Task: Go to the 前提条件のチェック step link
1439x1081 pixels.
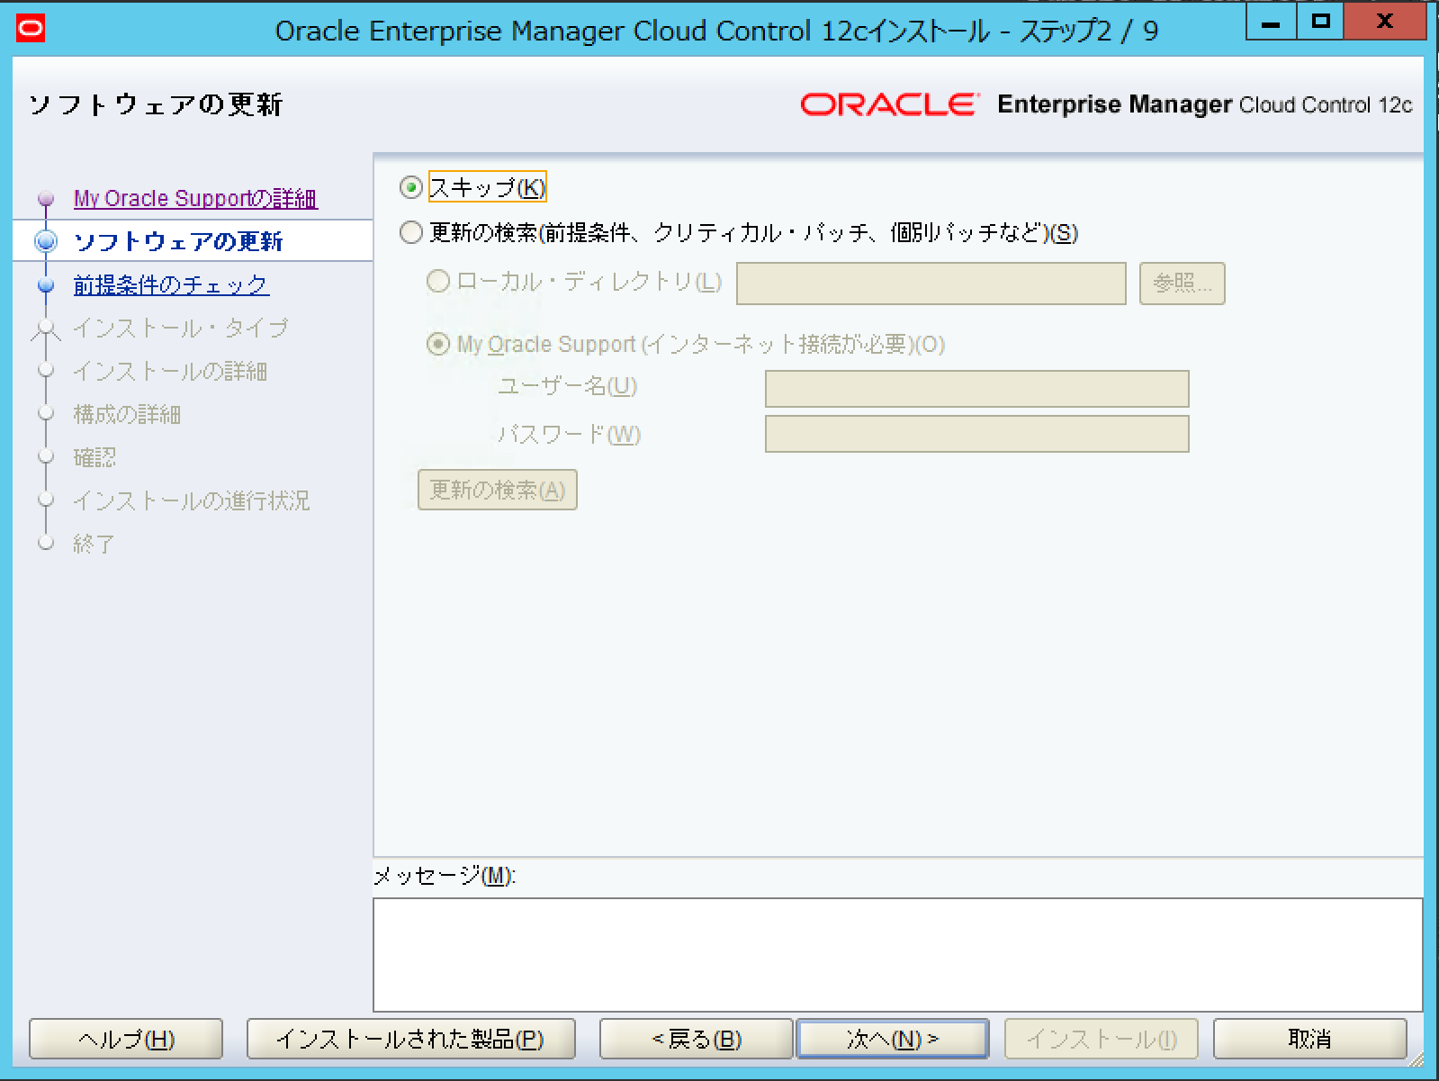Action: click(170, 285)
